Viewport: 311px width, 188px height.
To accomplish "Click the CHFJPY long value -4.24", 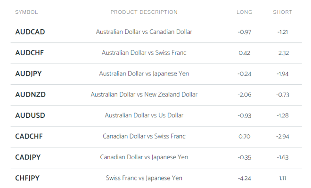I will pyautogui.click(x=245, y=179).
